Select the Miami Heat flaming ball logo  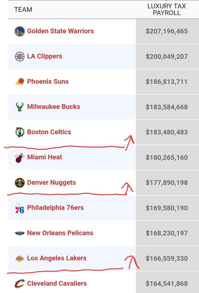20,157
